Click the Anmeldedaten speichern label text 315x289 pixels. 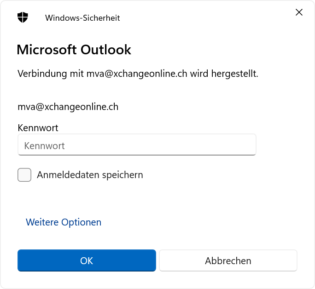coord(90,175)
